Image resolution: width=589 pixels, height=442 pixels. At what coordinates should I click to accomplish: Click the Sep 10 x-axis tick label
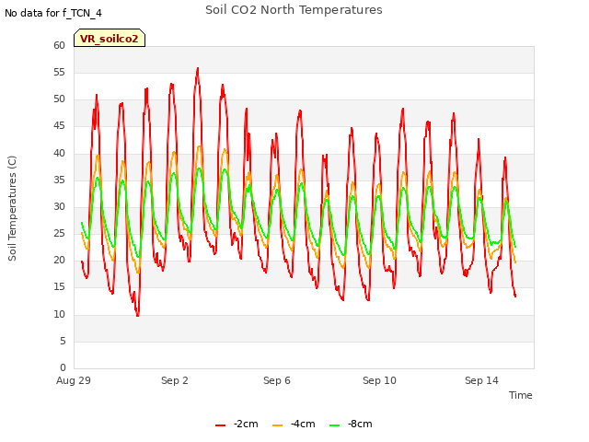pos(379,380)
